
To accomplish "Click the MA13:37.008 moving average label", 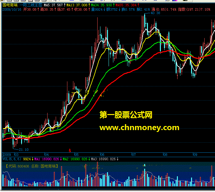I will [x=77, y=5].
